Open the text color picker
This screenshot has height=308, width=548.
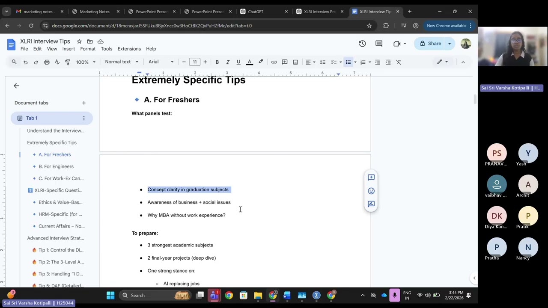coord(250,62)
